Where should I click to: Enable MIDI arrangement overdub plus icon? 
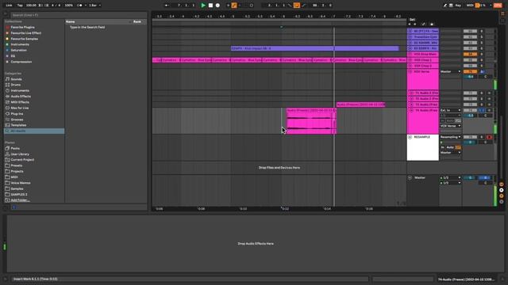(x=228, y=6)
